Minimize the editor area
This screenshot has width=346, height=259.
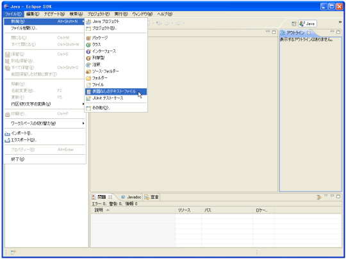click(268, 32)
